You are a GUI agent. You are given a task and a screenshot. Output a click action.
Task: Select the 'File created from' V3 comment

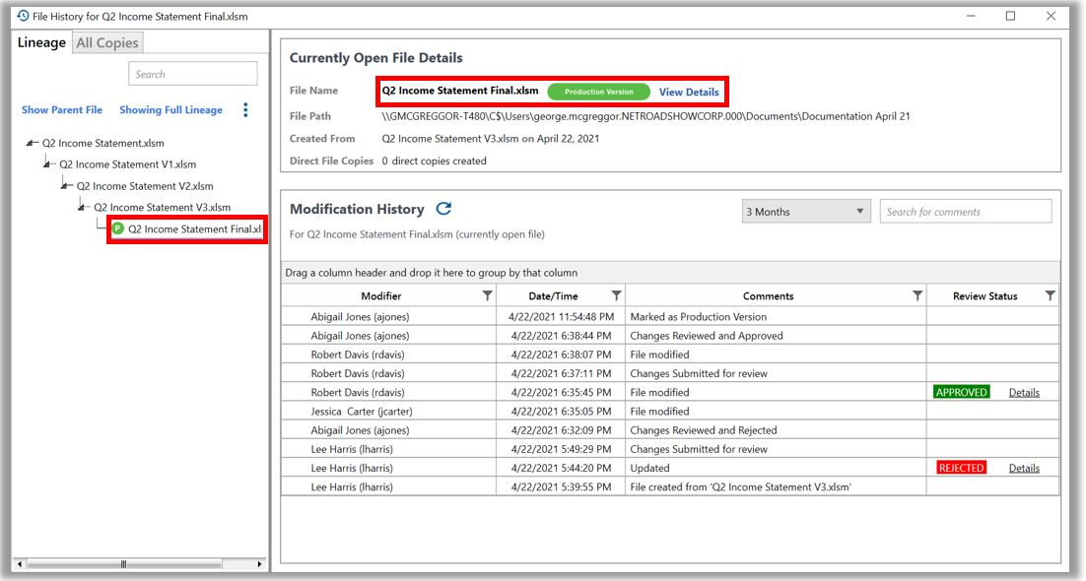[740, 486]
